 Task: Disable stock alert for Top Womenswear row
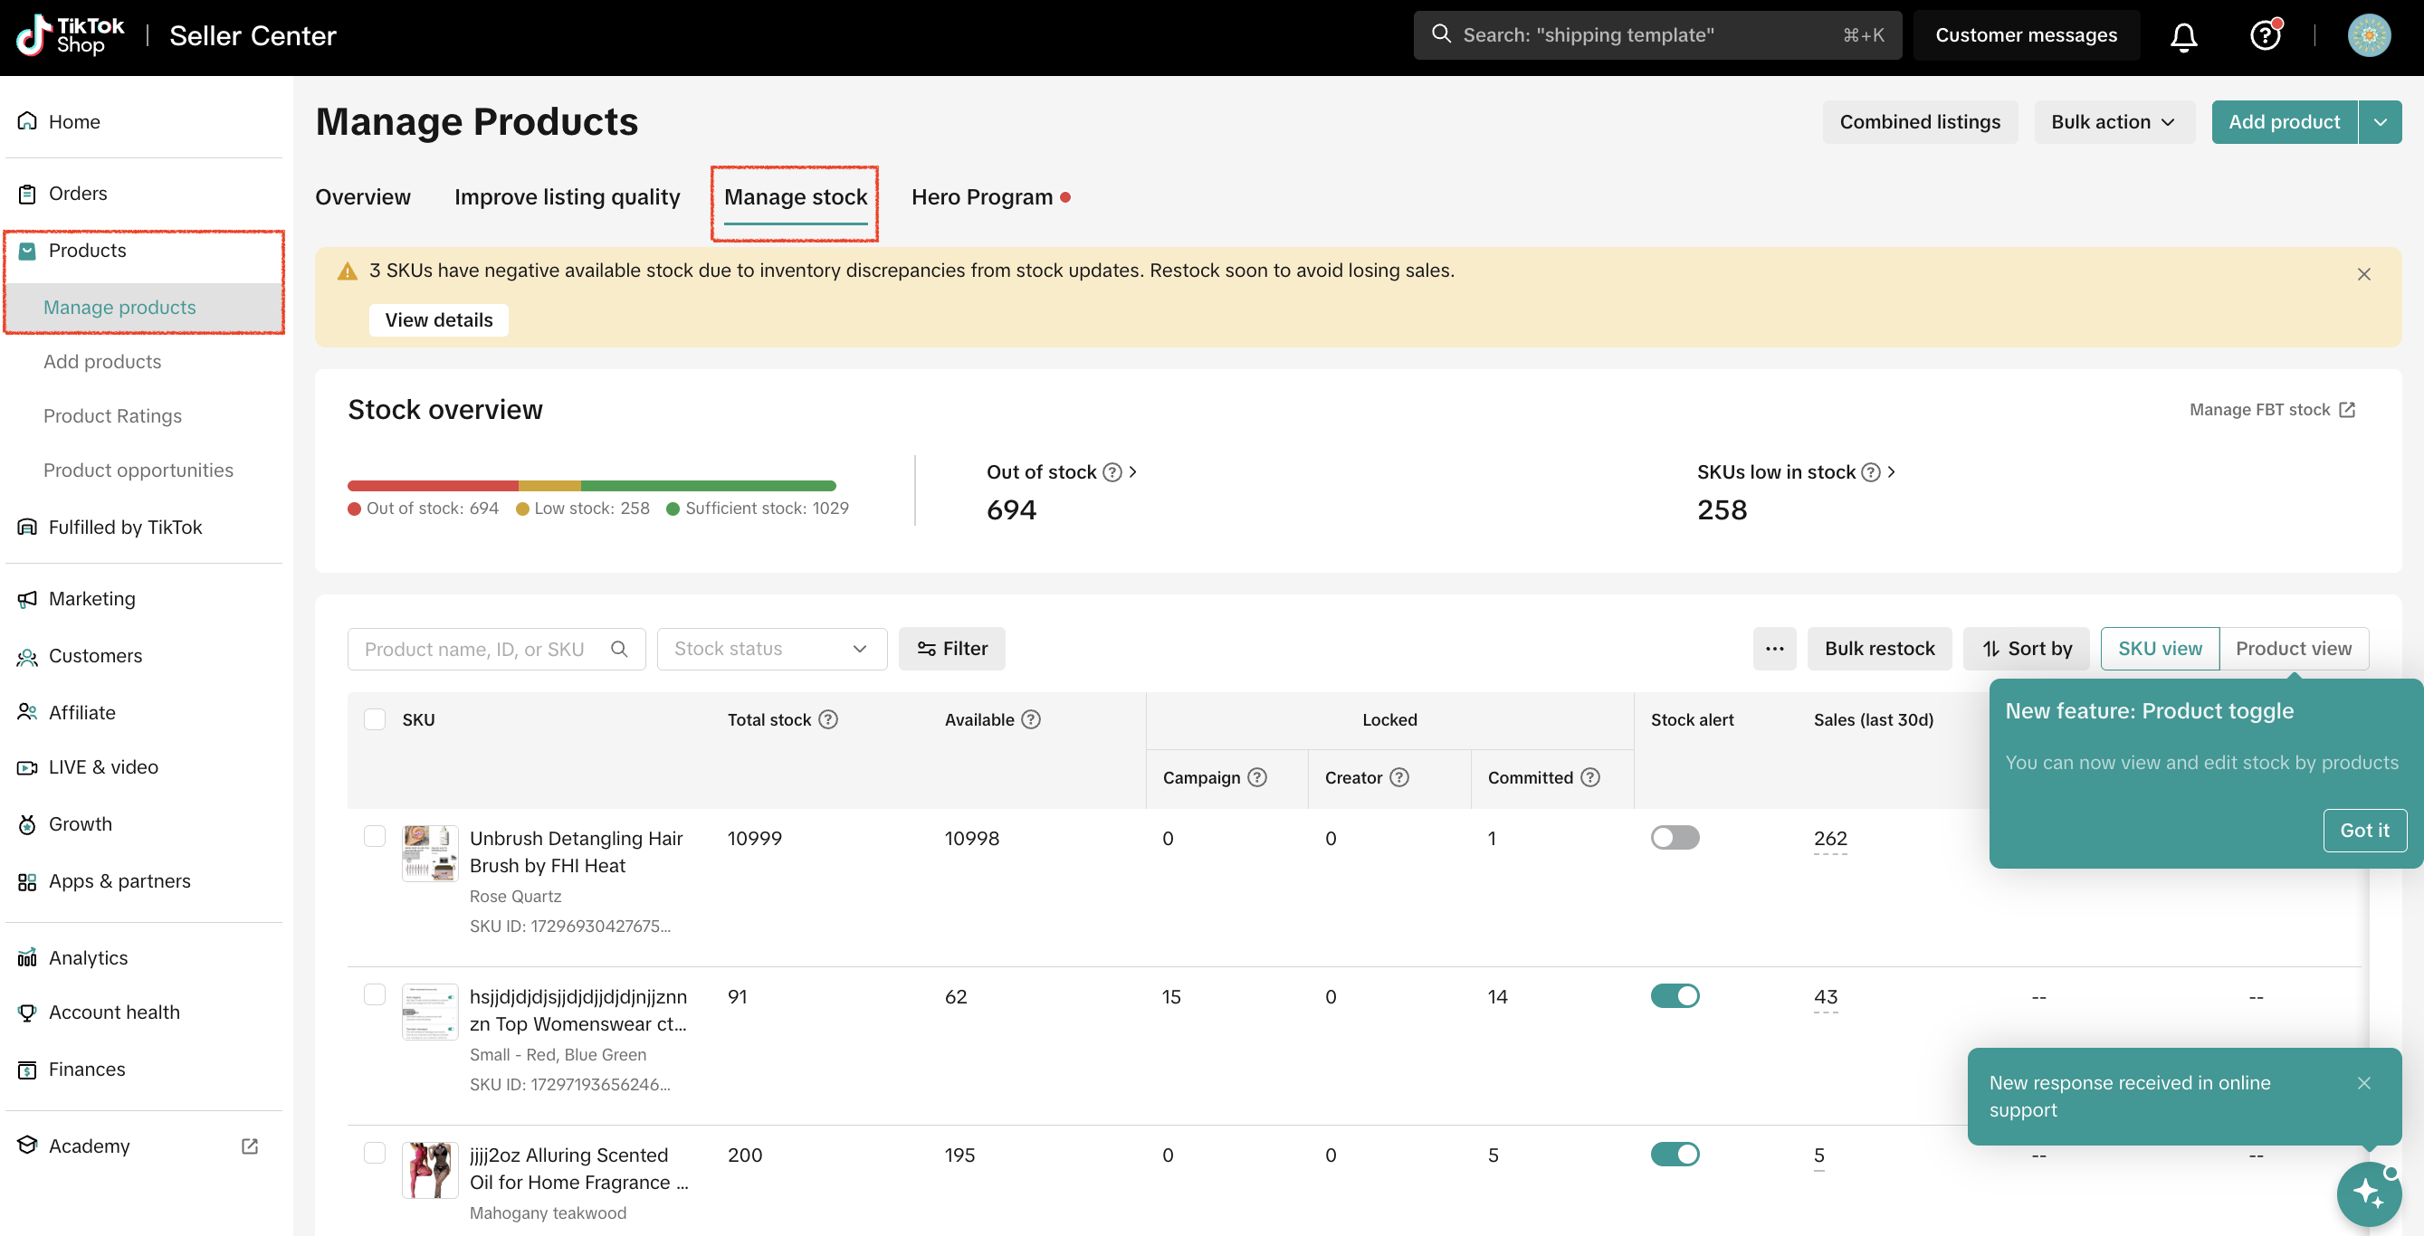tap(1675, 995)
